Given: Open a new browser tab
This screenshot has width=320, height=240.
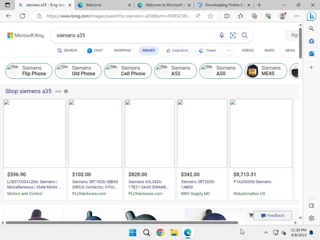Looking at the screenshot, I should coord(259,5).
